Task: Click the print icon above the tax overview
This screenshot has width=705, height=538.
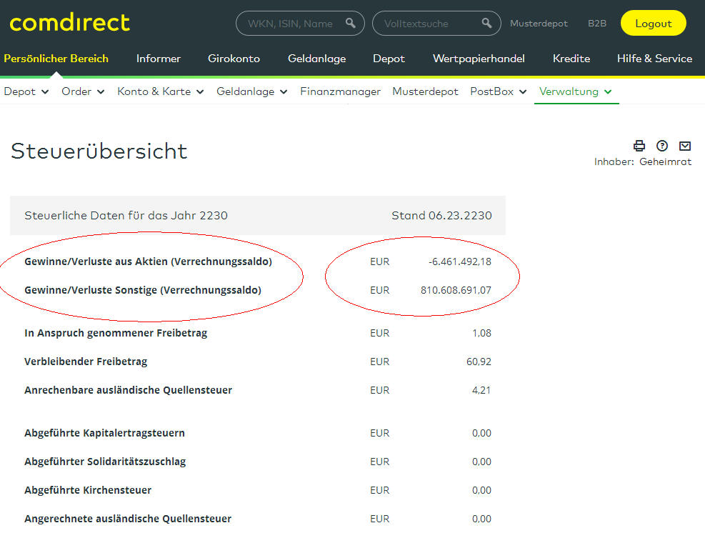Action: click(x=639, y=146)
